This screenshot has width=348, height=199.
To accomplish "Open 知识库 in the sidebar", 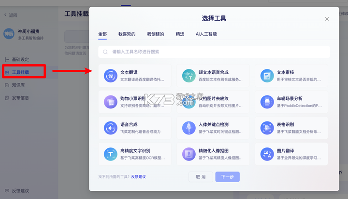I will (x=18, y=85).
